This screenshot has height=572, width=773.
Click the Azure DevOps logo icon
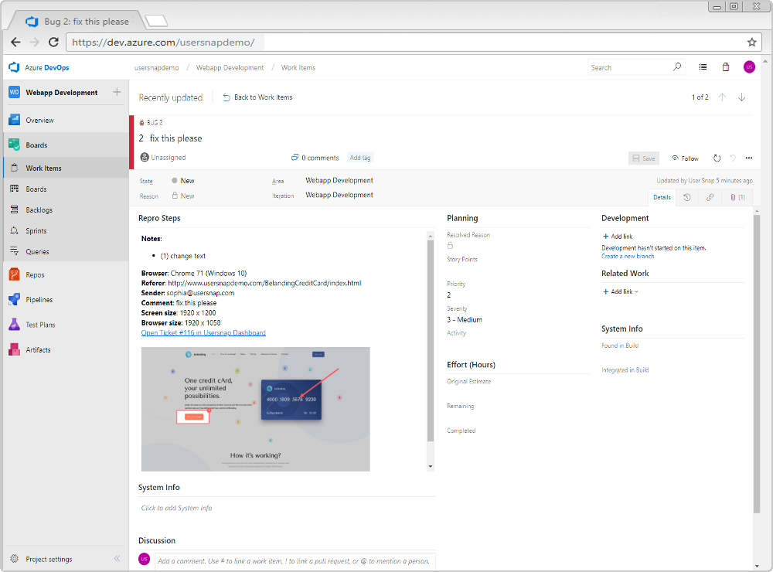tap(14, 67)
